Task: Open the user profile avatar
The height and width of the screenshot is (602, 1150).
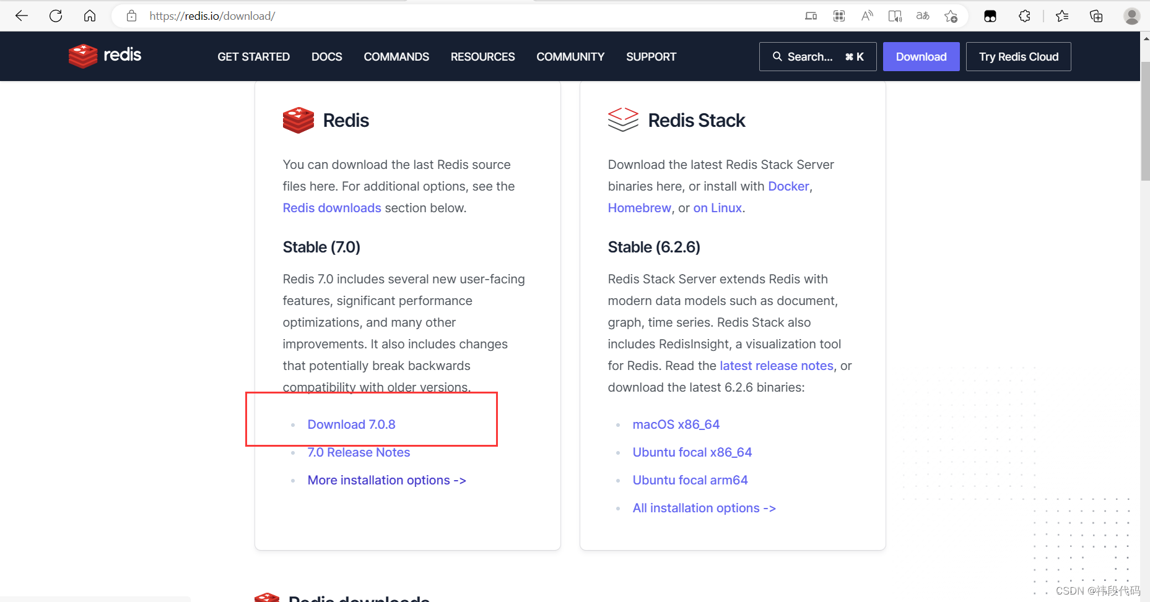Action: (x=1132, y=16)
